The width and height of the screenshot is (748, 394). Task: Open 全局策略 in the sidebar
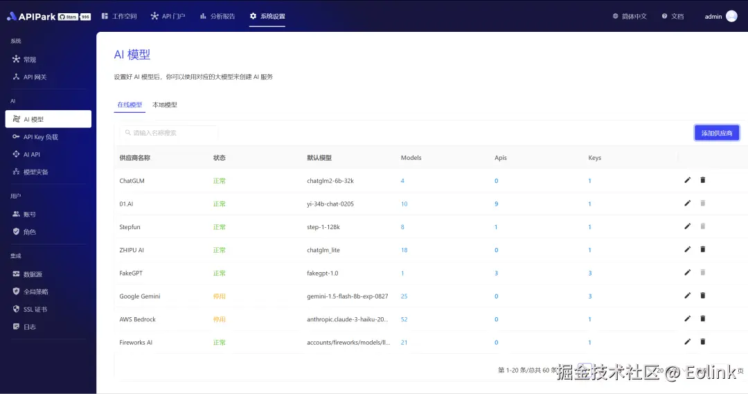[x=48, y=292]
